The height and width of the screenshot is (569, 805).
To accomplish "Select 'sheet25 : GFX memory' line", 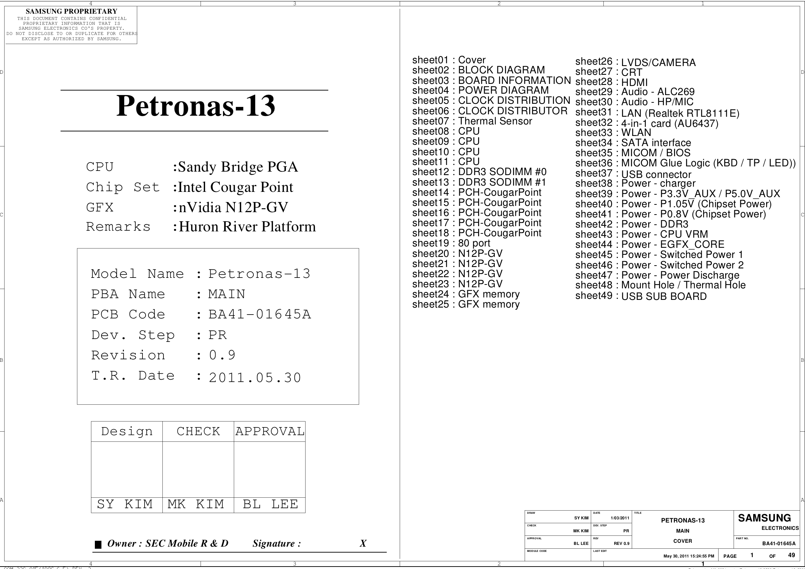I will (466, 304).
